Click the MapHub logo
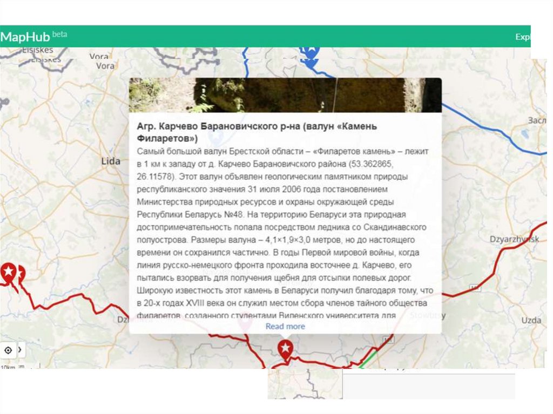 pyautogui.click(x=25, y=37)
